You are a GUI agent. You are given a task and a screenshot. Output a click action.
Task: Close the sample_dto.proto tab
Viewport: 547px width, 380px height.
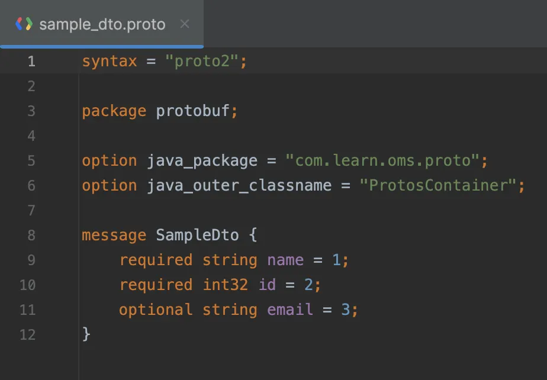(184, 24)
